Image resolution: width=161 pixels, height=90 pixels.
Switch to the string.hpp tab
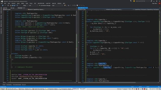20,8
